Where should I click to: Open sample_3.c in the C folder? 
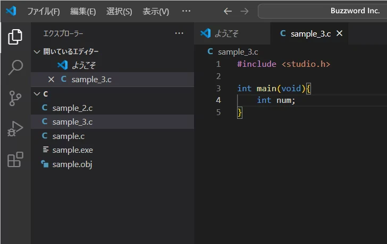tap(113, 122)
